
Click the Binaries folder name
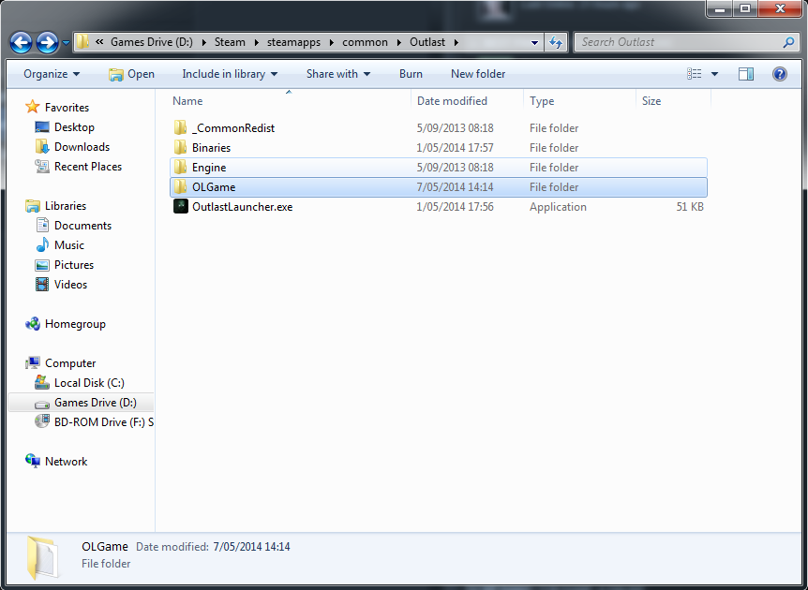click(x=211, y=148)
